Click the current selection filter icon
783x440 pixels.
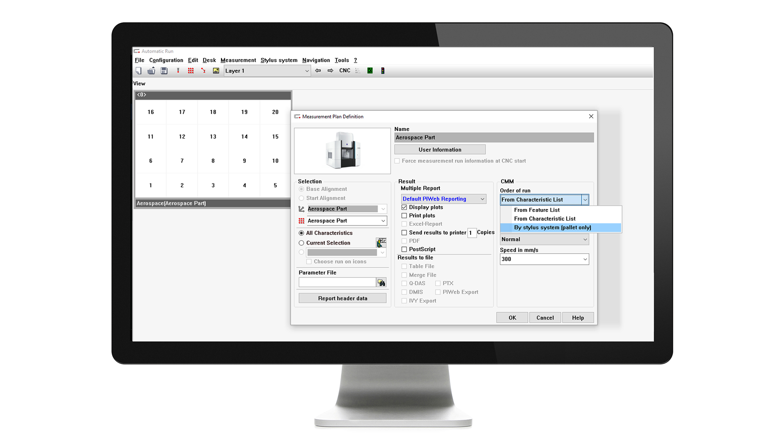(381, 243)
